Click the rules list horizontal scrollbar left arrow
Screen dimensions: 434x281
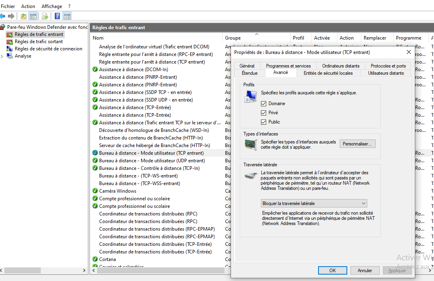pos(94,270)
